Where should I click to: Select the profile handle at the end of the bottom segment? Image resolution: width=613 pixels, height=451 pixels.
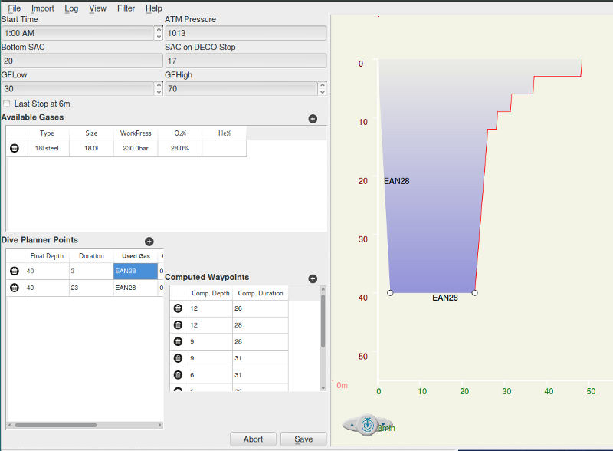pyautogui.click(x=474, y=293)
